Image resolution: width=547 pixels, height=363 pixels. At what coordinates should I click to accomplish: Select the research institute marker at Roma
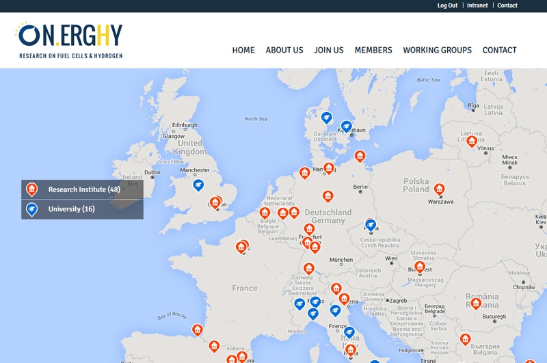coord(351,350)
